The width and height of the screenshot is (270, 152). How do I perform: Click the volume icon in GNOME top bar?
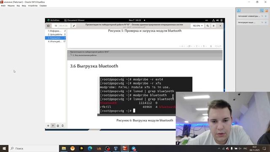(218, 20)
